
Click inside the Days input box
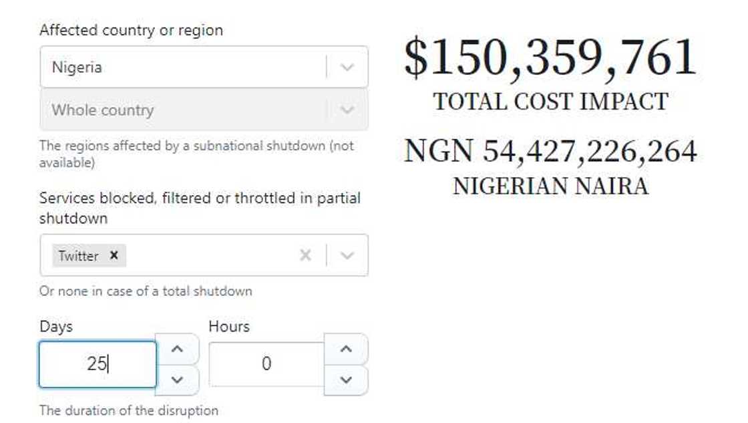point(98,364)
